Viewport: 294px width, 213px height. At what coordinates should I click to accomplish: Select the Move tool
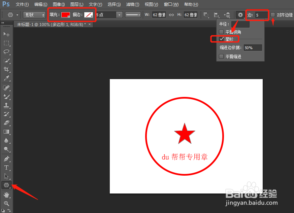coord(6,34)
